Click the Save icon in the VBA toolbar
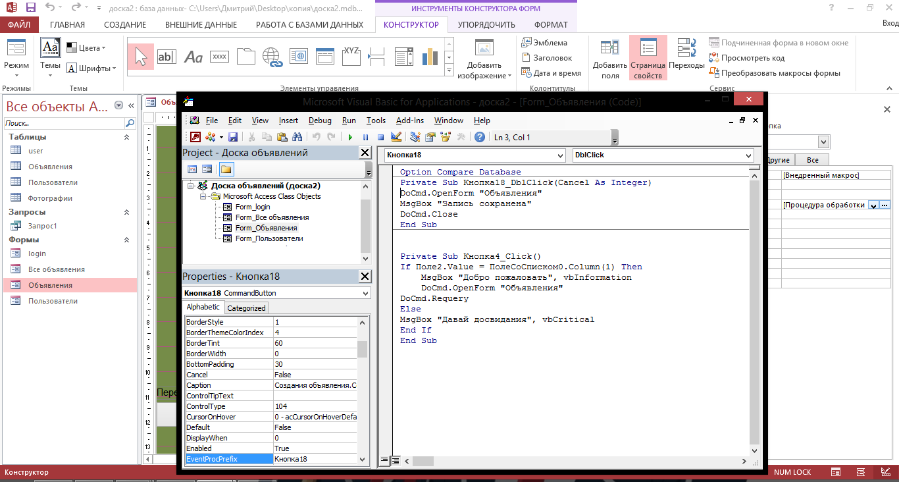 pos(232,137)
